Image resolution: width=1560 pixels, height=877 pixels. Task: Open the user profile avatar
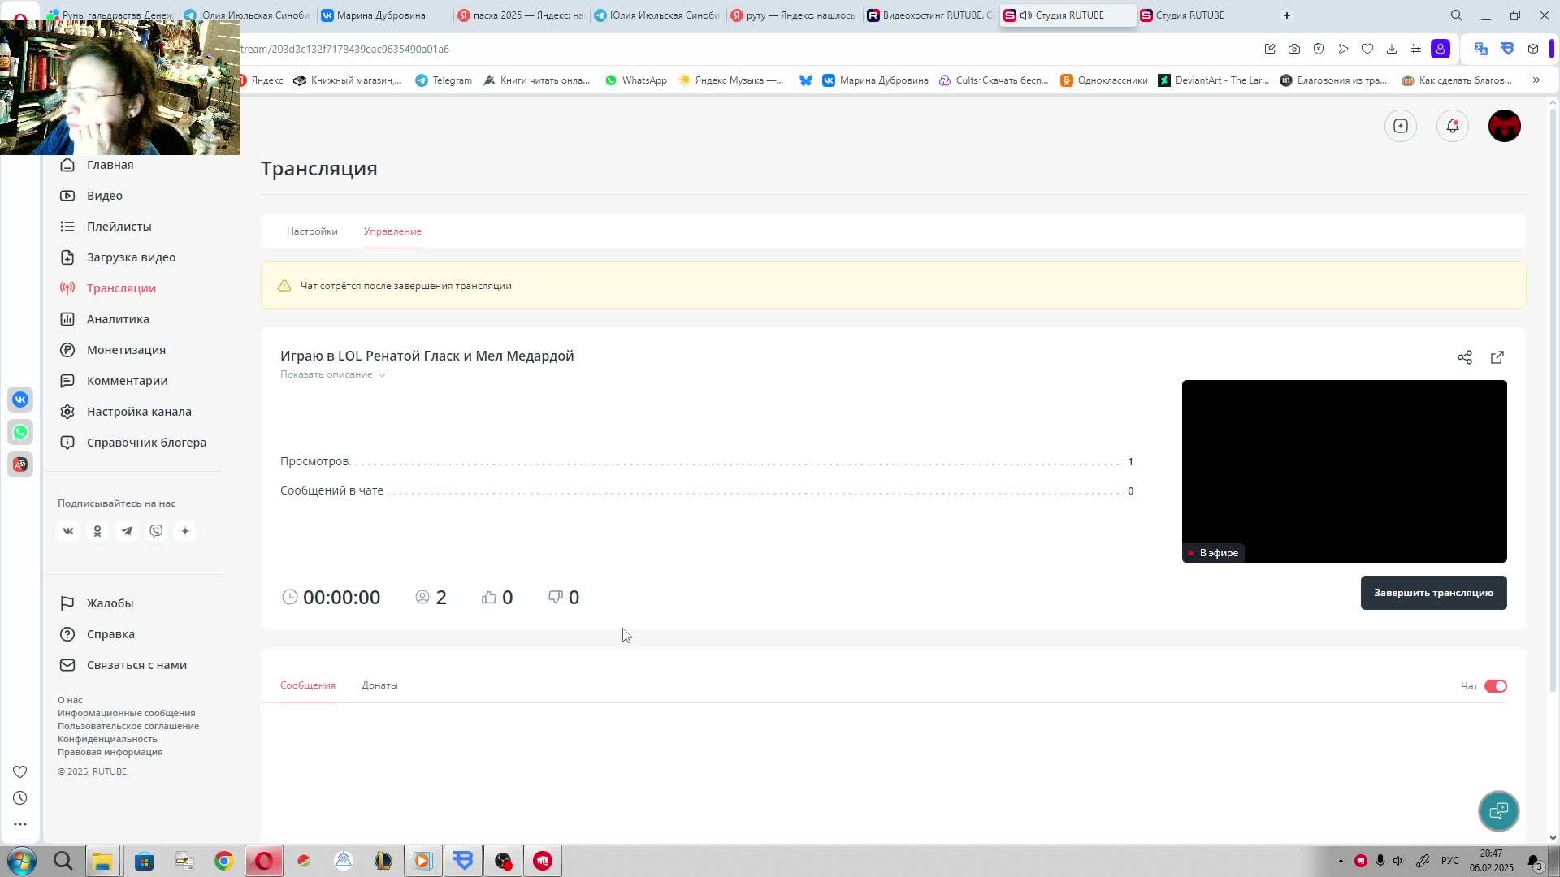[x=1504, y=126]
